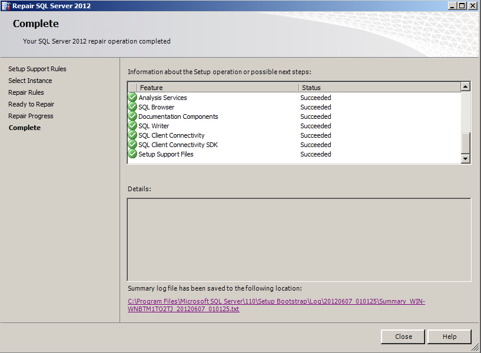Image resolution: width=481 pixels, height=353 pixels.
Task: Click the check icon for SQL Client Connectivity SDK
Action: (132, 145)
